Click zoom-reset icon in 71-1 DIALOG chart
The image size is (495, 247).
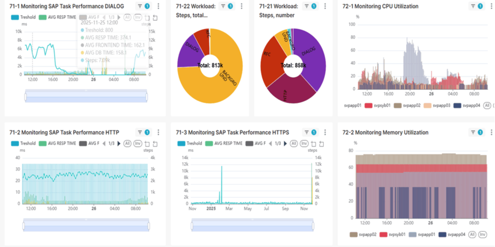[155, 18]
